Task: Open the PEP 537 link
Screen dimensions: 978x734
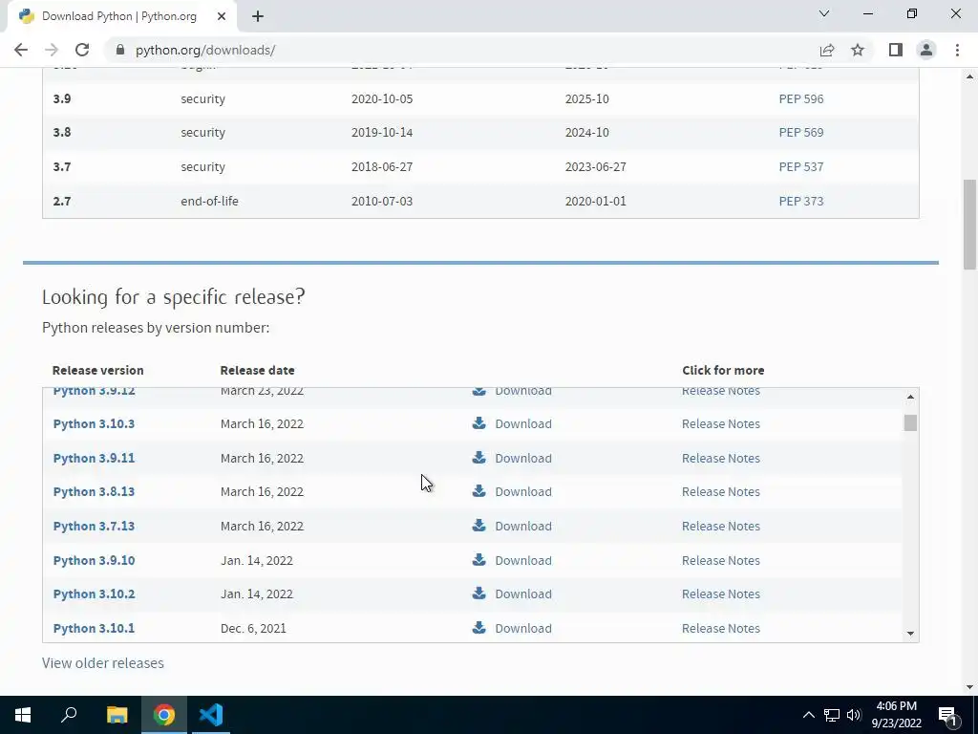Action: [x=801, y=166]
